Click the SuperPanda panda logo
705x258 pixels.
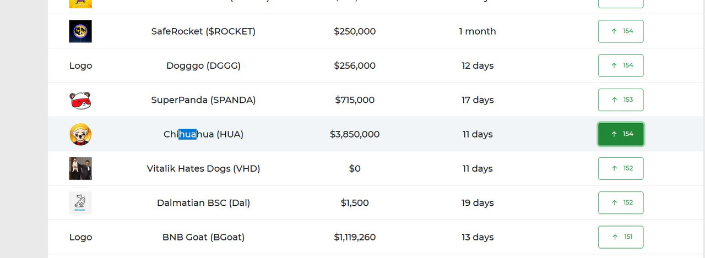point(80,100)
